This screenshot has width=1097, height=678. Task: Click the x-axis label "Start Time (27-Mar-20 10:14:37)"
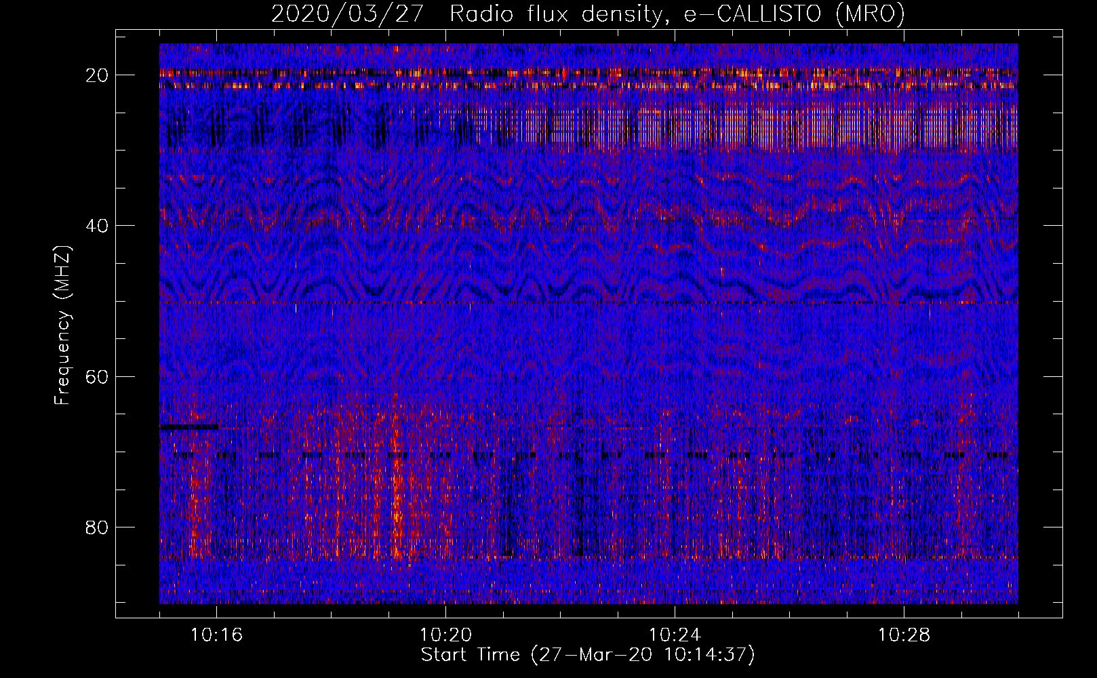pos(588,655)
